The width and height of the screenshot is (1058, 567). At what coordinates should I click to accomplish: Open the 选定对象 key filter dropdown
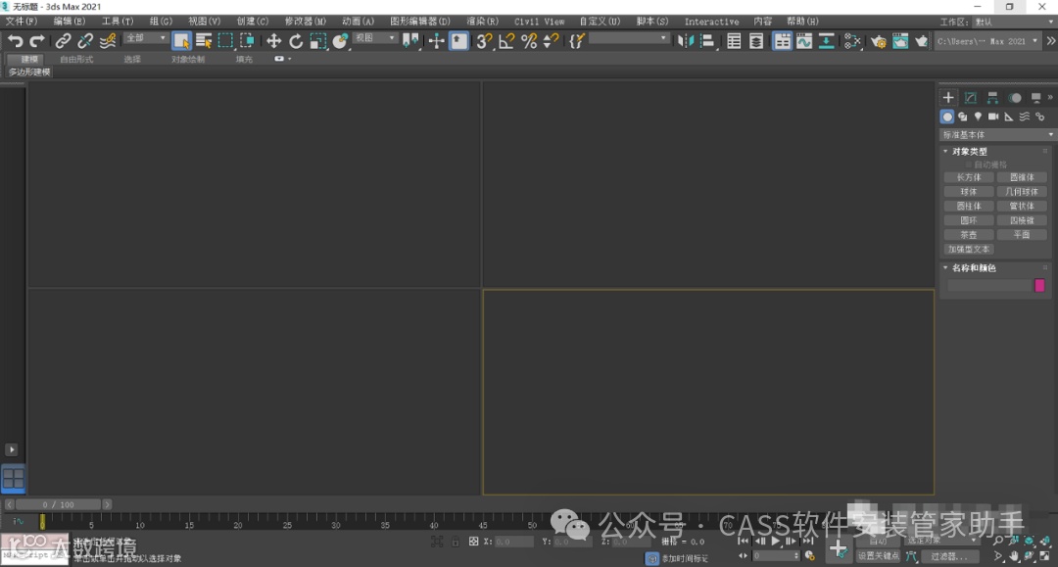pos(942,541)
